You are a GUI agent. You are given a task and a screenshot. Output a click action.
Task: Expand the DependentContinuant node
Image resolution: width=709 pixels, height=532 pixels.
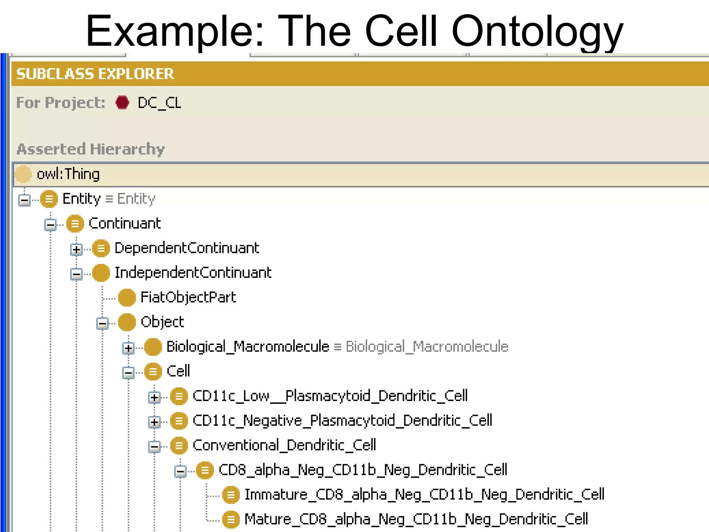(x=76, y=249)
